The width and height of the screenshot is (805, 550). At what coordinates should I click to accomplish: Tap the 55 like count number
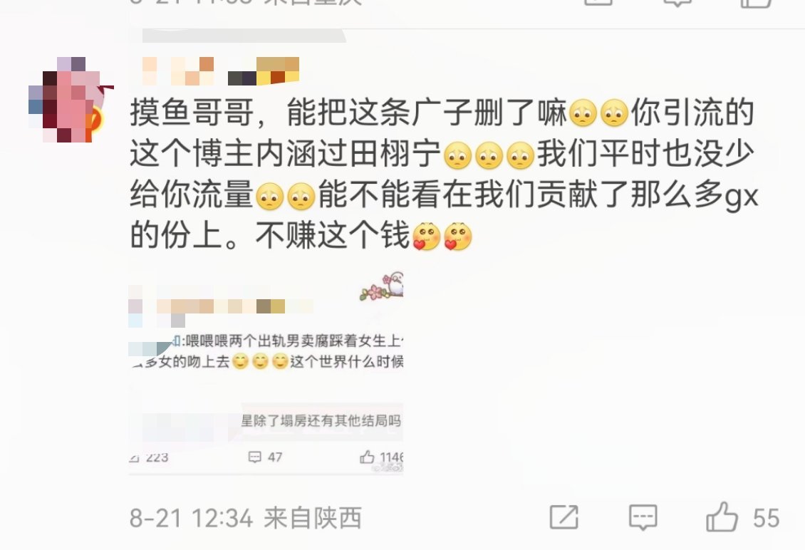pos(766,518)
